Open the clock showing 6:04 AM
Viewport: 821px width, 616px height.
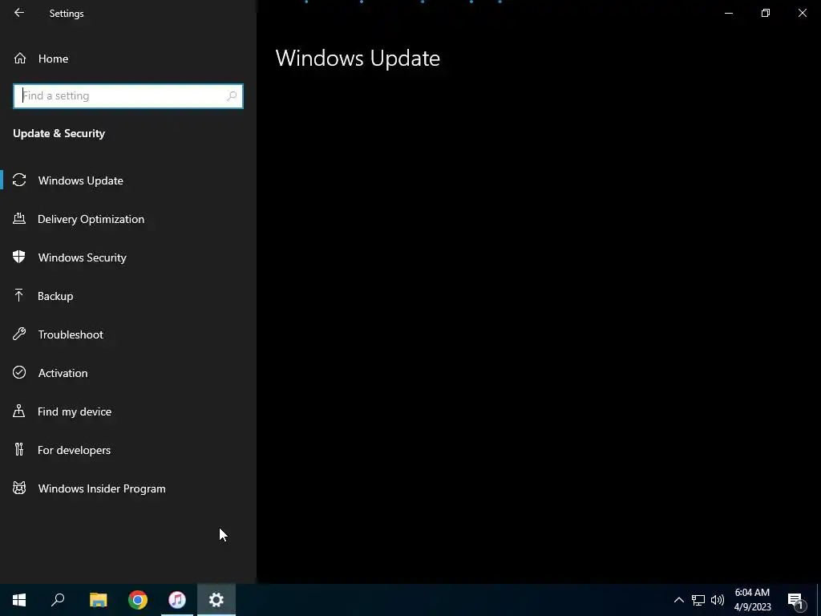click(x=752, y=600)
